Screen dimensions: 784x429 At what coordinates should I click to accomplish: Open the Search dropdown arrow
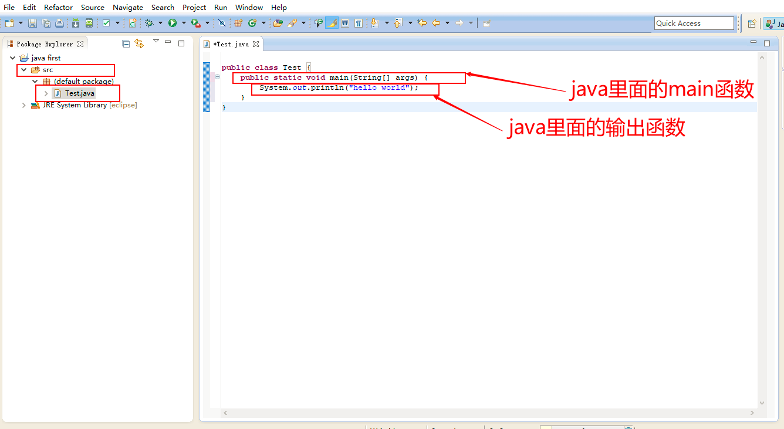pos(303,23)
